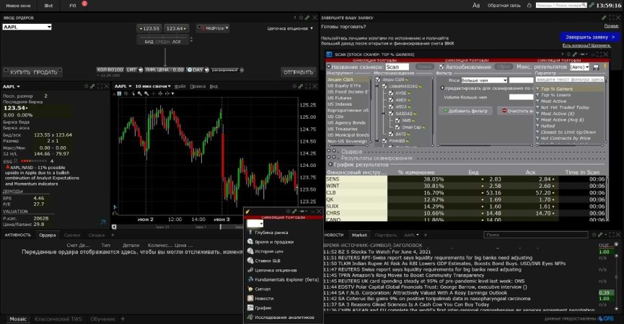This screenshot has width=624, height=324.
Task: Uncheck the BATS checkbox
Action: tap(391, 134)
